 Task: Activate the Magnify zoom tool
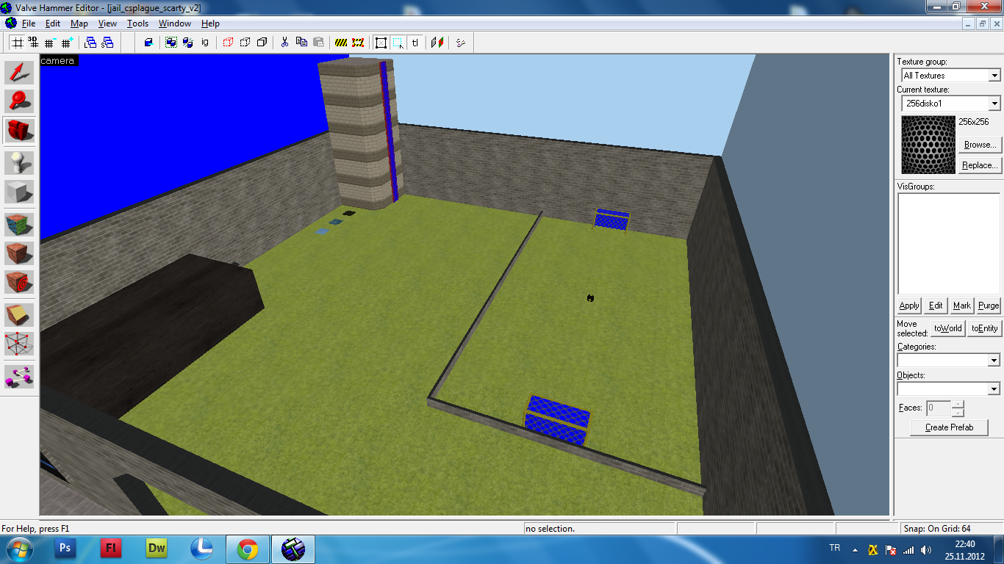click(20, 101)
